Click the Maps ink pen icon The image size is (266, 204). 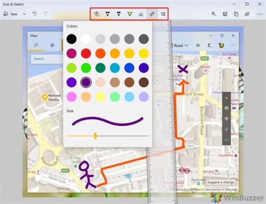pyautogui.click(x=209, y=46)
